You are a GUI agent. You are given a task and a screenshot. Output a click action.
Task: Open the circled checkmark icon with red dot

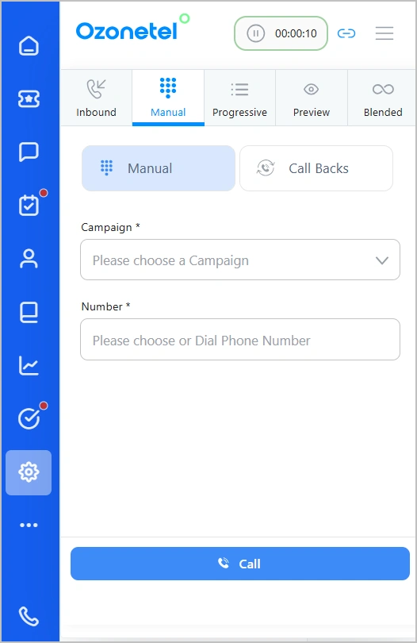[29, 418]
